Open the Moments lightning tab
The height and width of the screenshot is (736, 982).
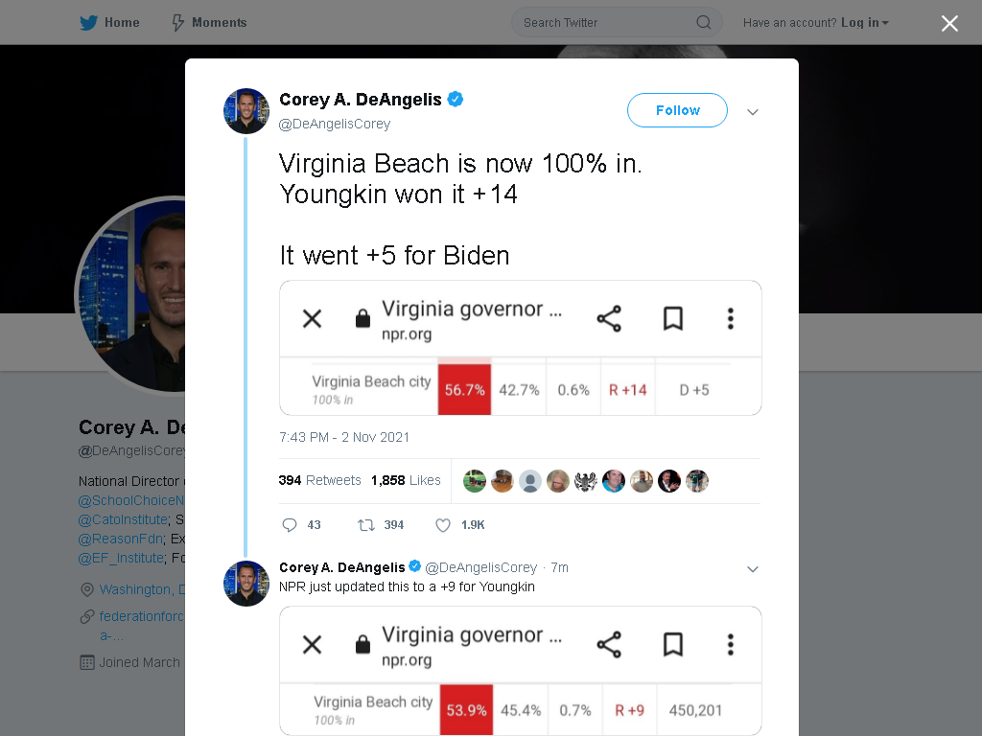pyautogui.click(x=209, y=23)
